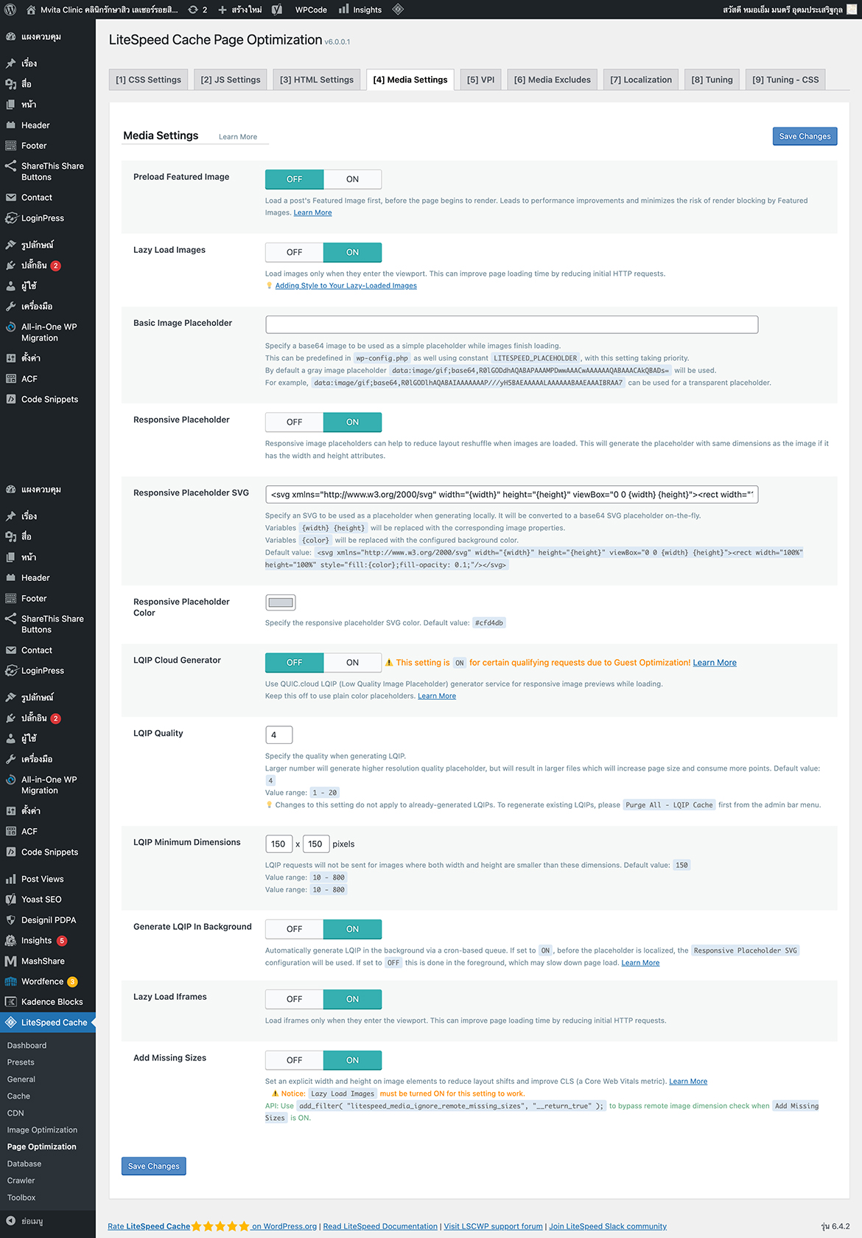This screenshot has width=862, height=1238.
Task: Switch to the [1] CSS Settings tab
Action: point(148,80)
